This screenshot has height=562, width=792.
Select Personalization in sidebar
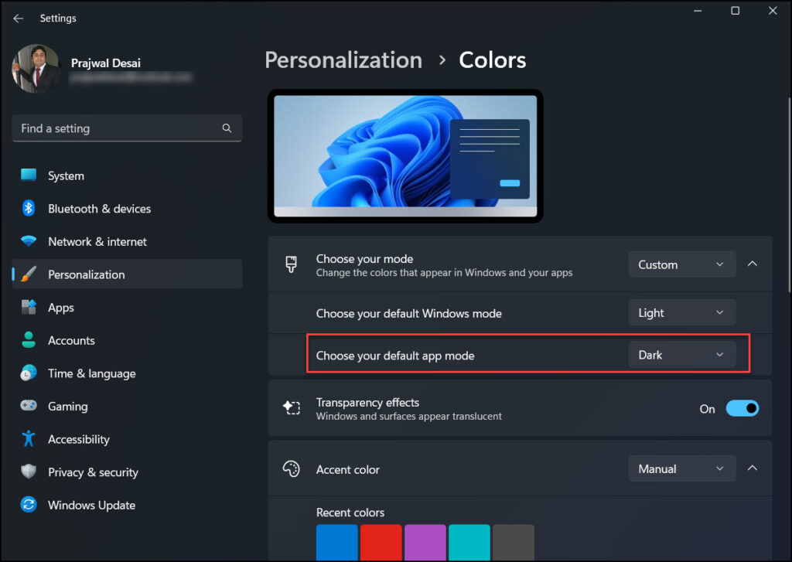point(127,274)
